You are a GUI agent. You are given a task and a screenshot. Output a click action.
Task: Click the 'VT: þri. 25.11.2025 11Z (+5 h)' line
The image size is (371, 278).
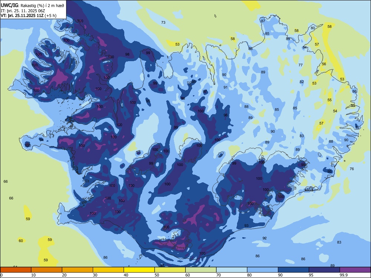pos(29,16)
